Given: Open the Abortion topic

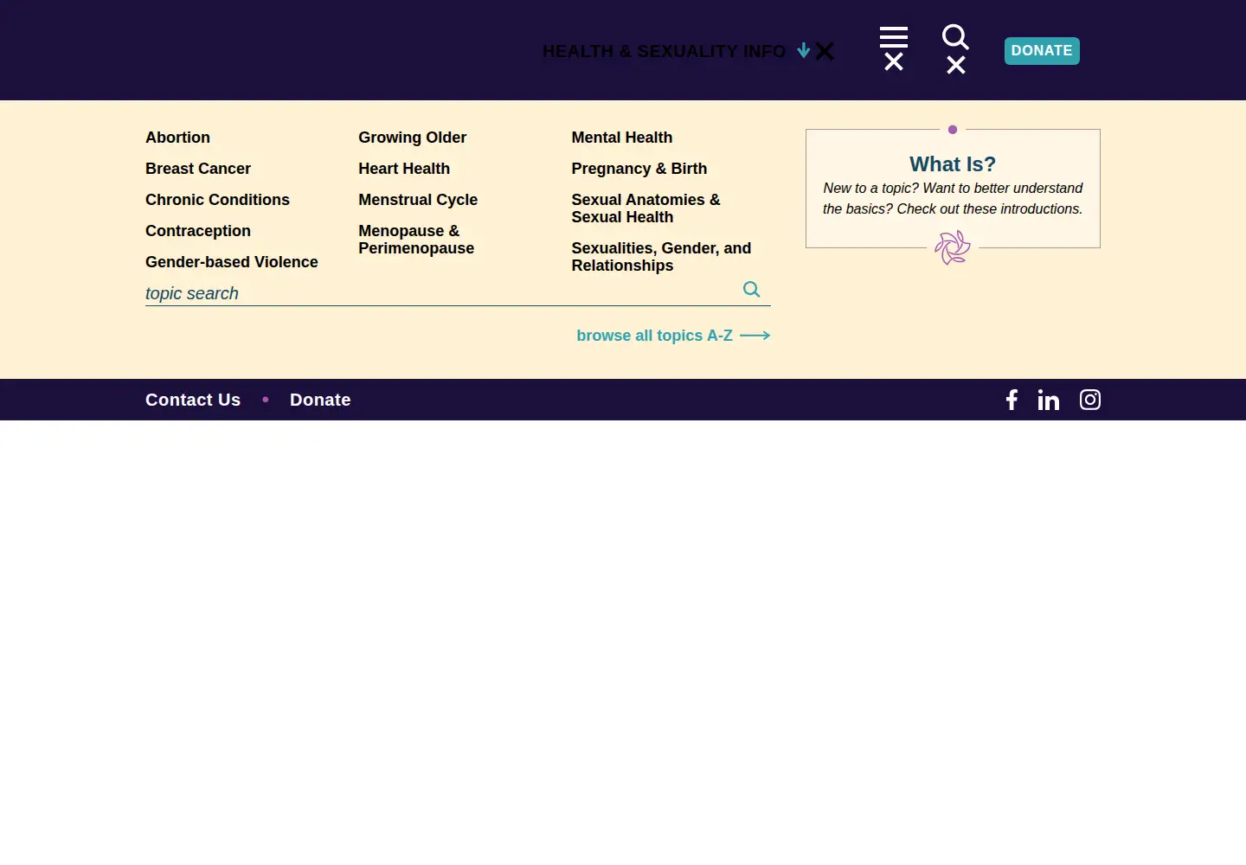Looking at the screenshot, I should 177,138.
